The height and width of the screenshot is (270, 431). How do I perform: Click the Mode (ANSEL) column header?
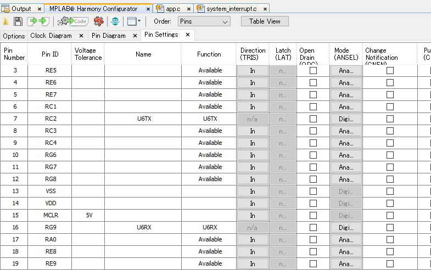pos(346,54)
